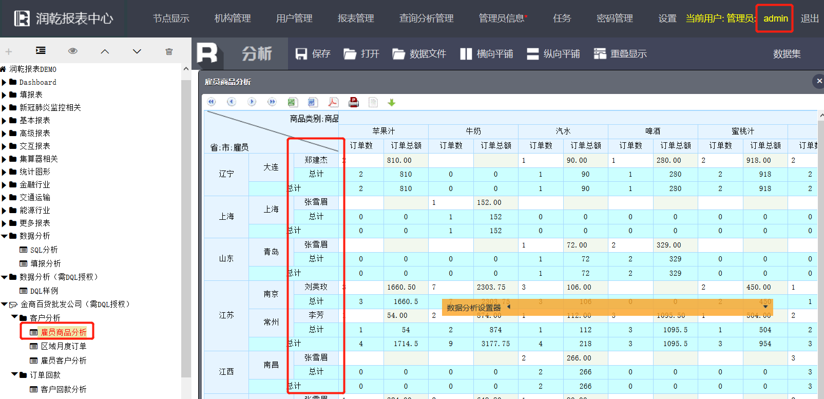
Task: Click the 保存 save button
Action: (313, 54)
